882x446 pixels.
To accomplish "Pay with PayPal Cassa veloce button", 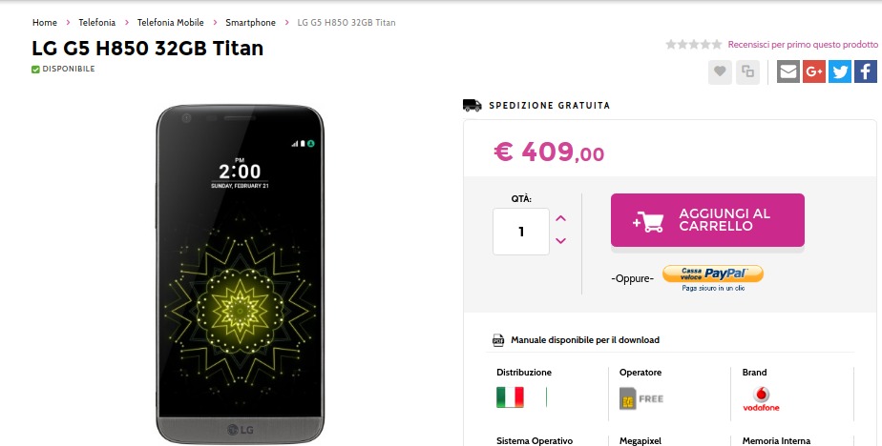I will coord(713,274).
